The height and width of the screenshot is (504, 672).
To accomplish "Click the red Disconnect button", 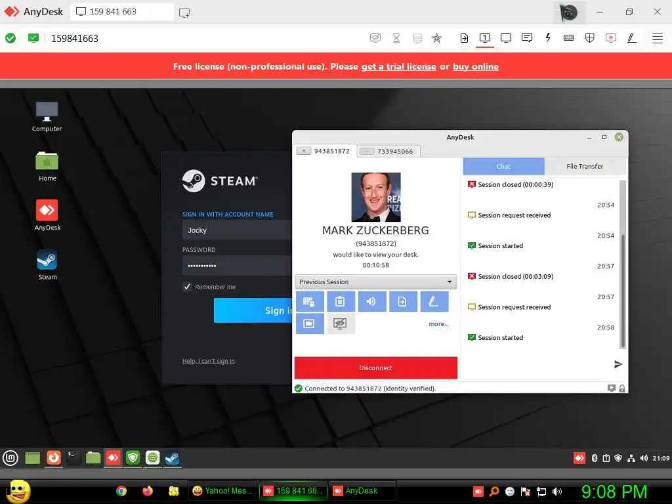I will [376, 367].
